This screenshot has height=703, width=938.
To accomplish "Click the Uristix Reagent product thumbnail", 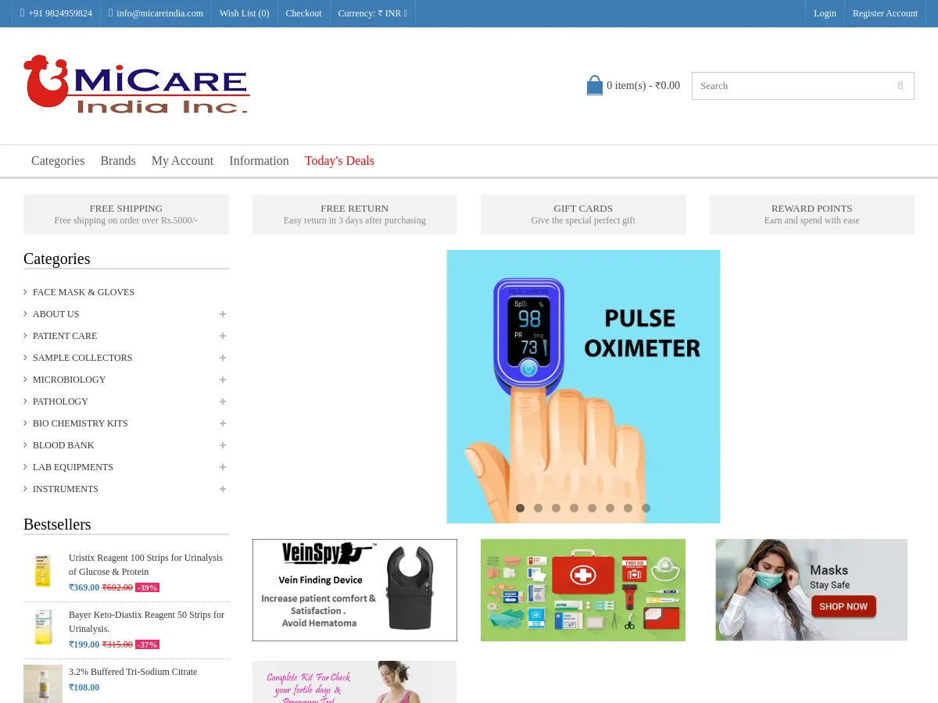I will point(43,570).
